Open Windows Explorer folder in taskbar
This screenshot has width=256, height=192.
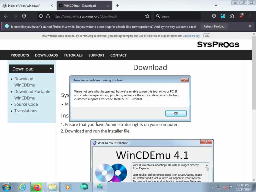[52, 187]
